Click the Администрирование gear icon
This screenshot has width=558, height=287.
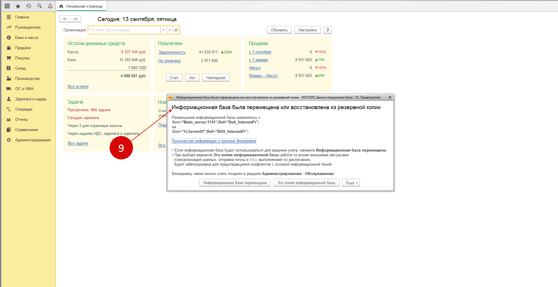click(x=9, y=140)
